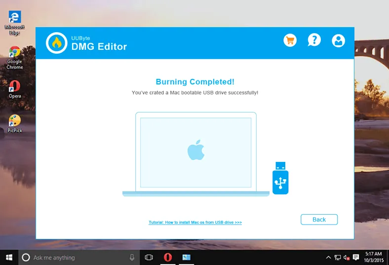The height and width of the screenshot is (265, 389).
Task: Click the DMG Editor title text
Action: (x=99, y=46)
